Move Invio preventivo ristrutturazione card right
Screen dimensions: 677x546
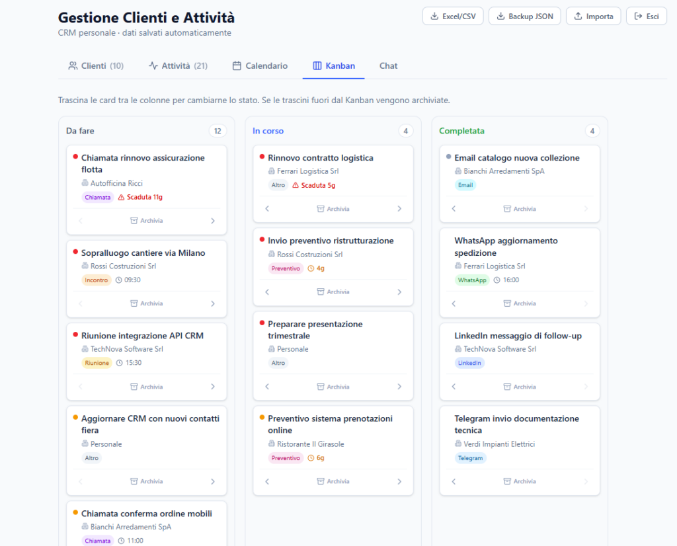point(399,292)
